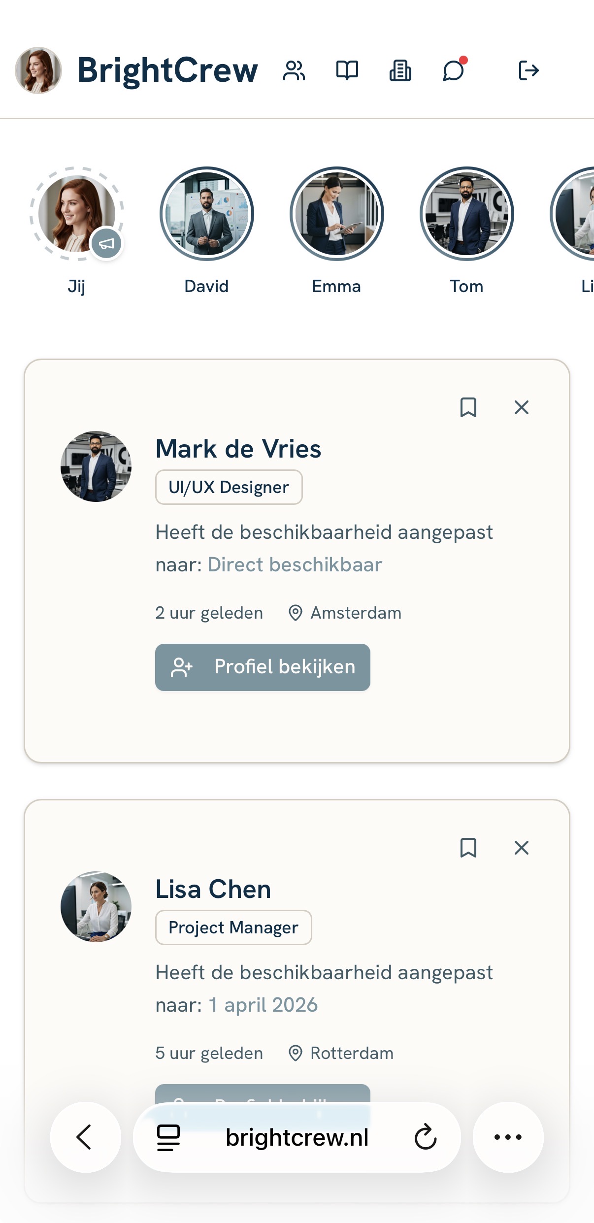Open the browser tabs icon in address bar
Viewport: 594px width, 1223px height.
click(168, 1137)
